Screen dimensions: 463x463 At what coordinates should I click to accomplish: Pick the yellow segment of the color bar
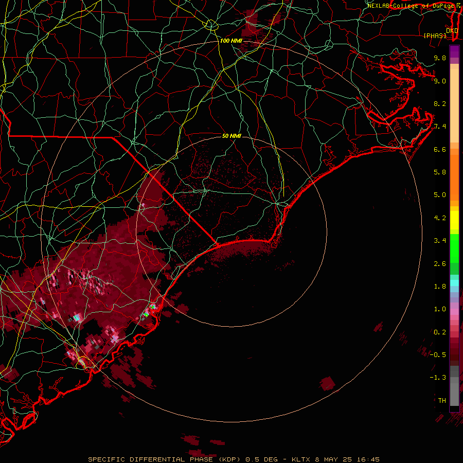[x=454, y=220]
